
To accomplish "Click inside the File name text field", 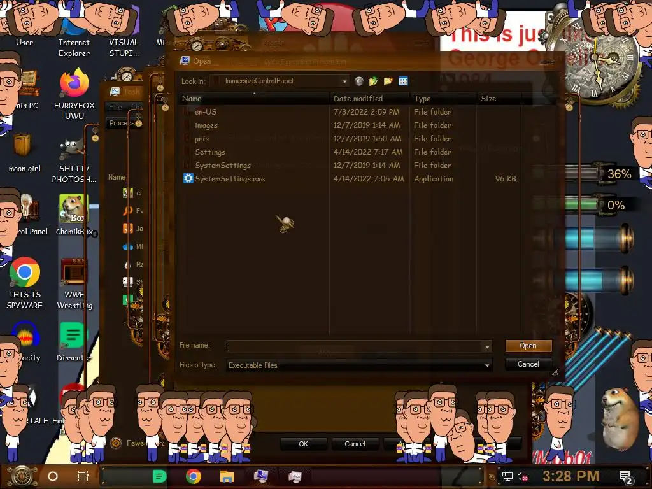I will pyautogui.click(x=355, y=346).
